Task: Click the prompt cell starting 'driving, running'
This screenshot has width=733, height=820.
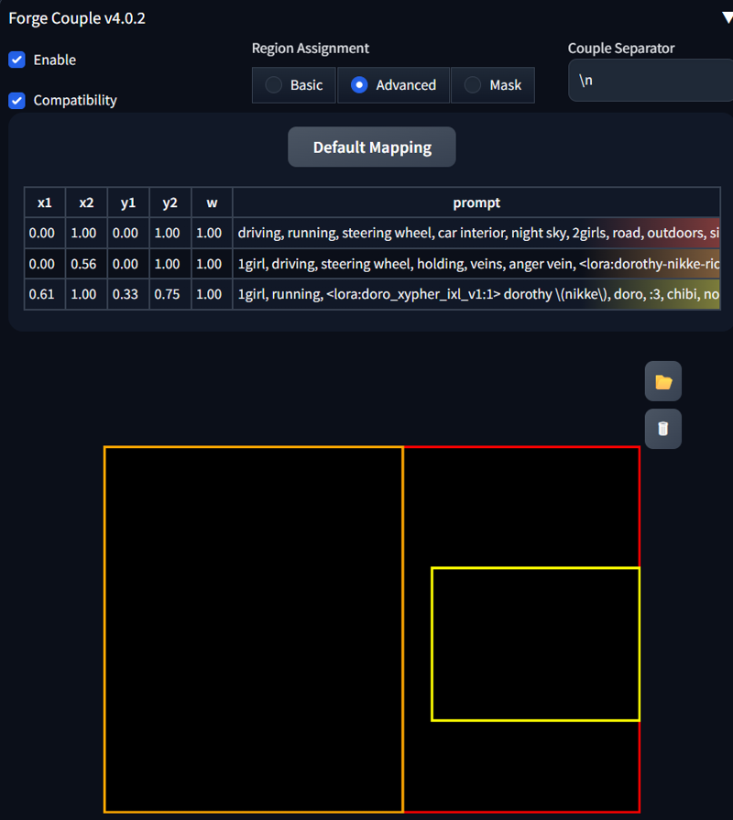Action: [x=476, y=234]
